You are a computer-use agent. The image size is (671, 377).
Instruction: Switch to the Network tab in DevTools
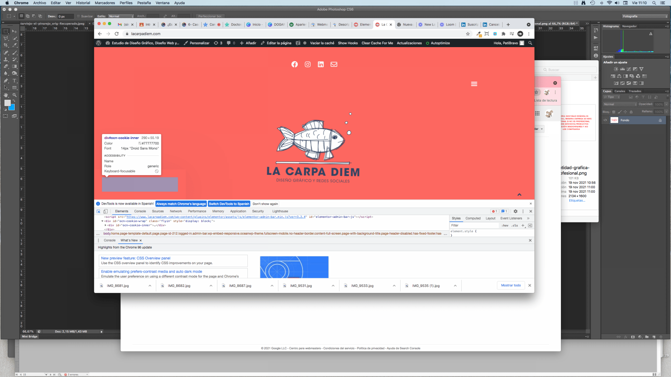176,212
